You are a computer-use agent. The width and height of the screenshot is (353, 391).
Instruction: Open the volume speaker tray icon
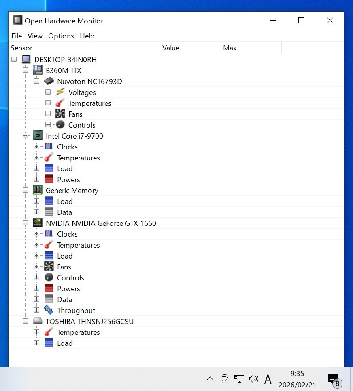tap(253, 379)
